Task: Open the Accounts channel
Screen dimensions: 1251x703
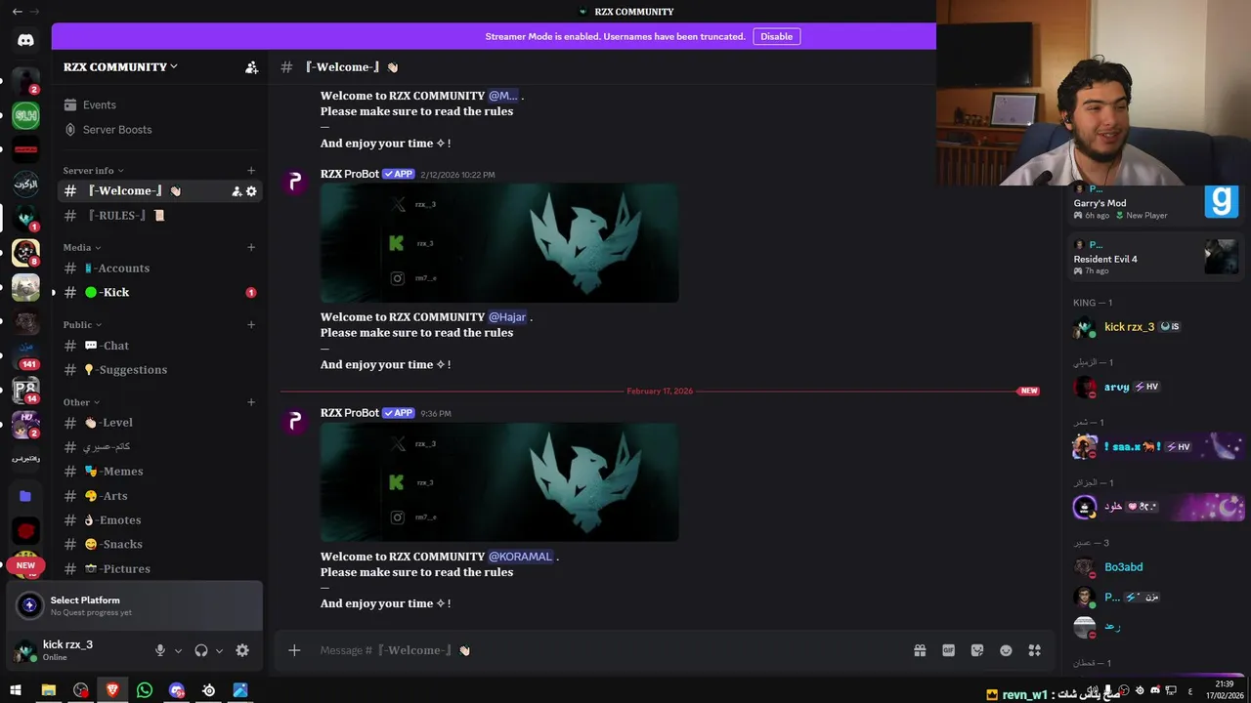Action: pos(160,269)
